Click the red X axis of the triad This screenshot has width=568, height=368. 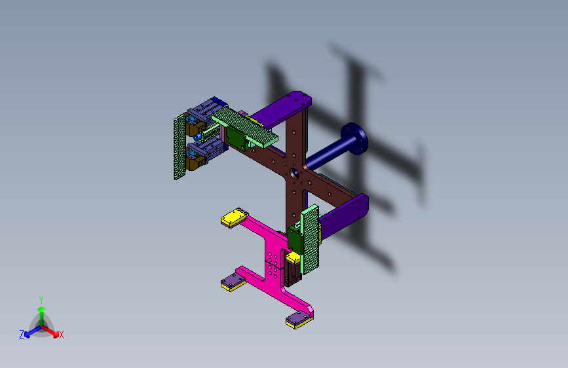[50, 331]
